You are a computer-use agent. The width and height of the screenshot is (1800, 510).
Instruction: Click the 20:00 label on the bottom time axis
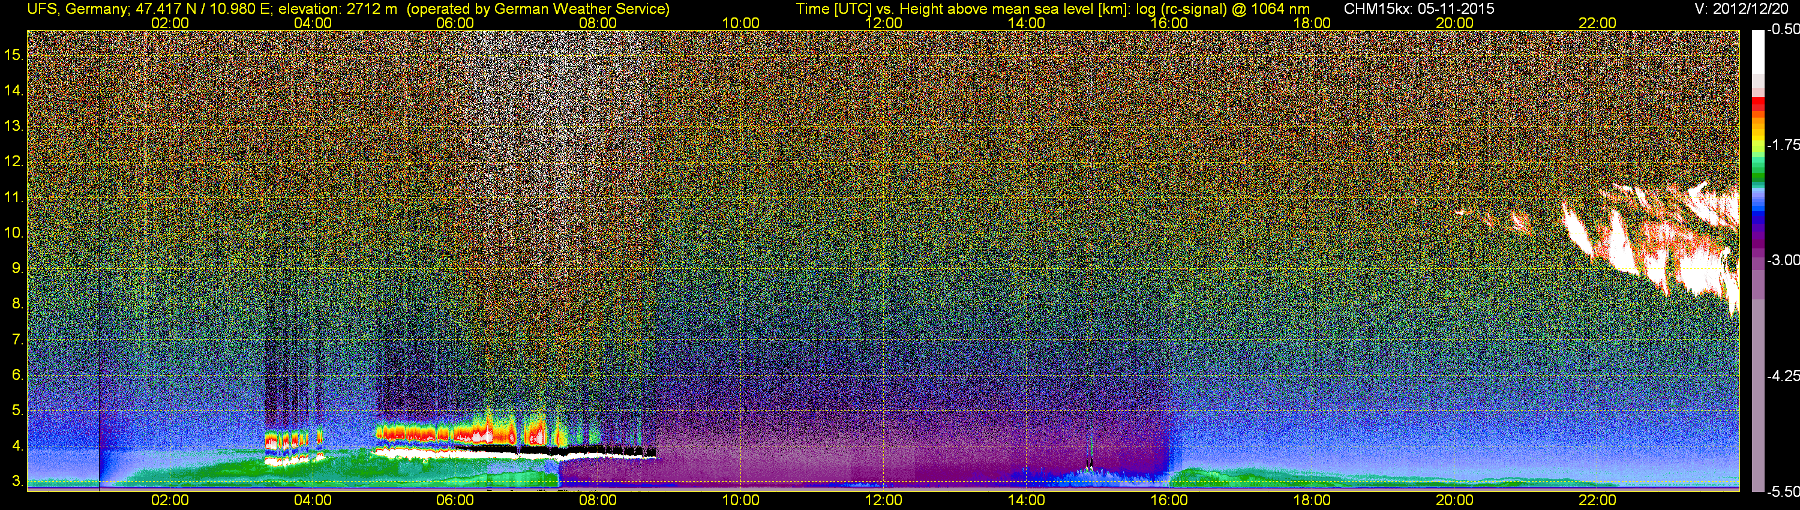coord(1455,500)
